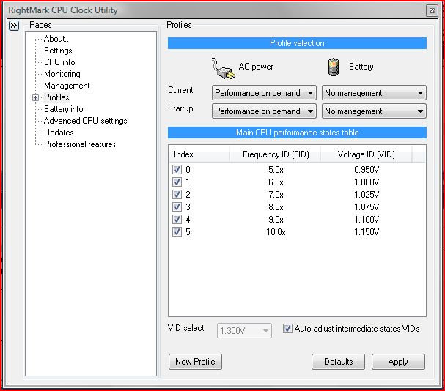Viewport: 445px width, 391px height.
Task: Click the 0.950V voltage value
Action: point(367,170)
